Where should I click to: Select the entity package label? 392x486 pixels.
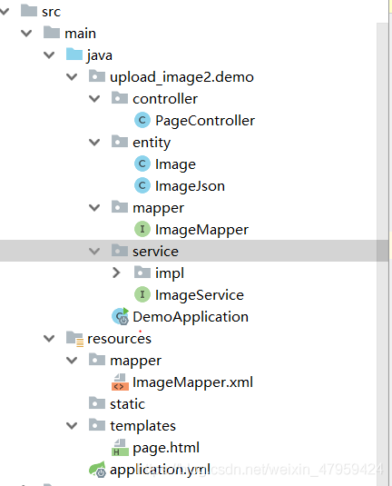pos(152,143)
